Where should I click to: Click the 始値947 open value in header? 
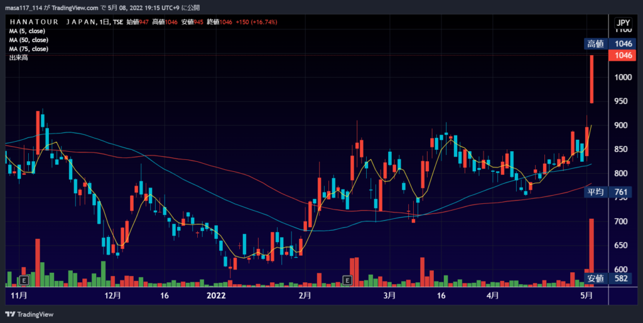tap(138, 22)
